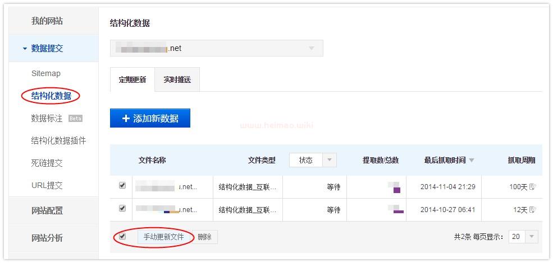Open the 状态 filter dropdown
Image resolution: width=553 pixels, height=263 pixels.
[x=313, y=160]
